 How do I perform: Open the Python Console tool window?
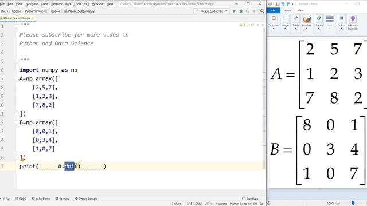(86, 199)
